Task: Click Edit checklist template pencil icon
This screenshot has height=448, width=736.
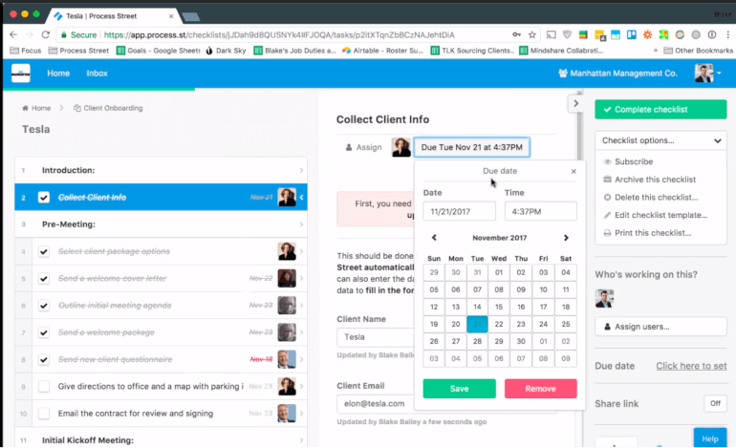Action: click(x=607, y=215)
